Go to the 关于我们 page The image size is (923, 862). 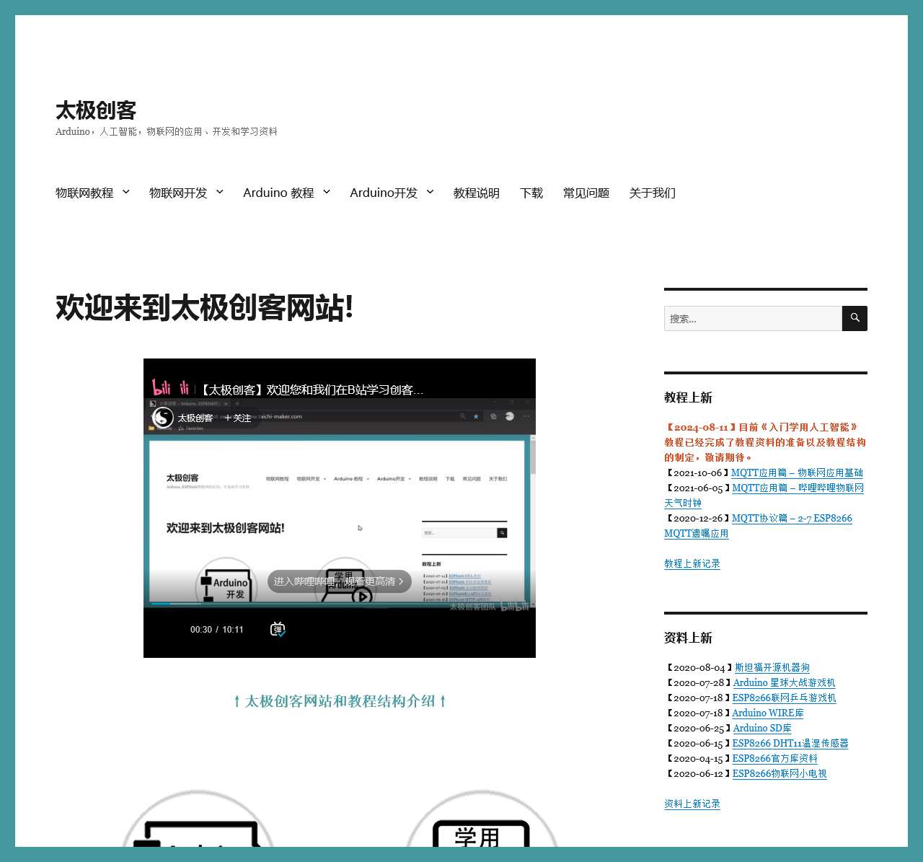click(652, 193)
